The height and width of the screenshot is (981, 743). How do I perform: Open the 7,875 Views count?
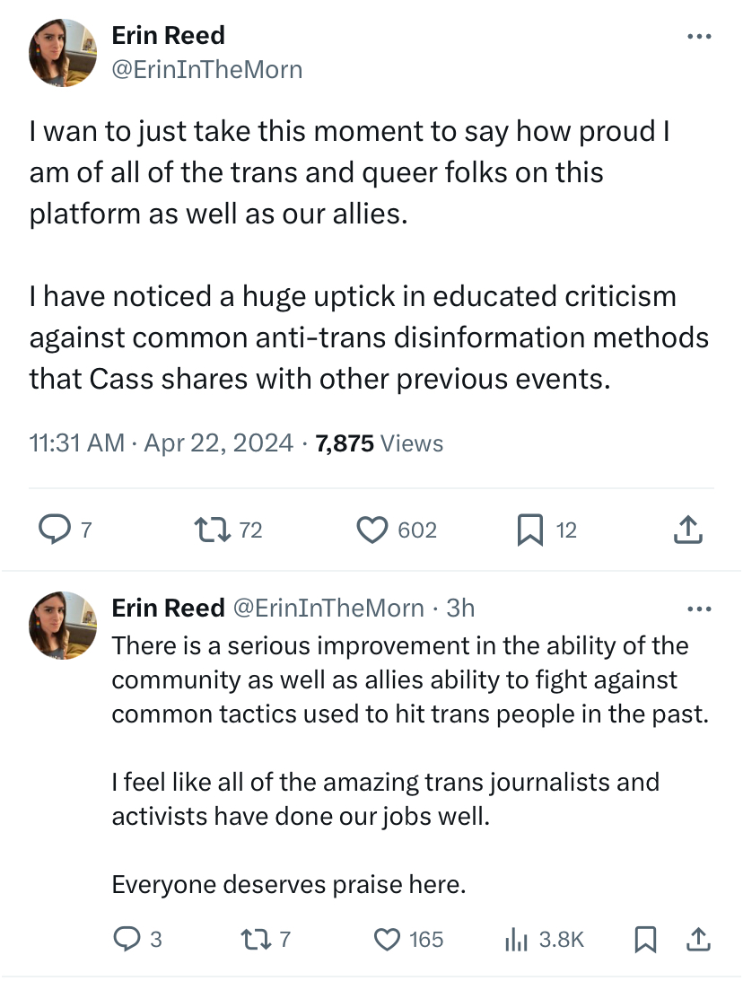pos(379,442)
